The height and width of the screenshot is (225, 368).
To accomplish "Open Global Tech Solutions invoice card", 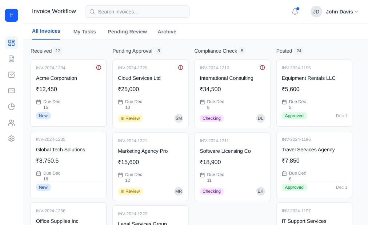I will coord(68,156).
